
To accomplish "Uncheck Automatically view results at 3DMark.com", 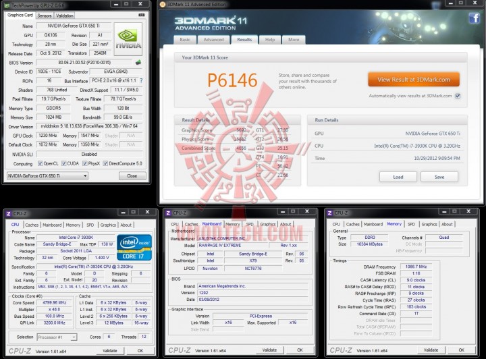I will 458,96.
